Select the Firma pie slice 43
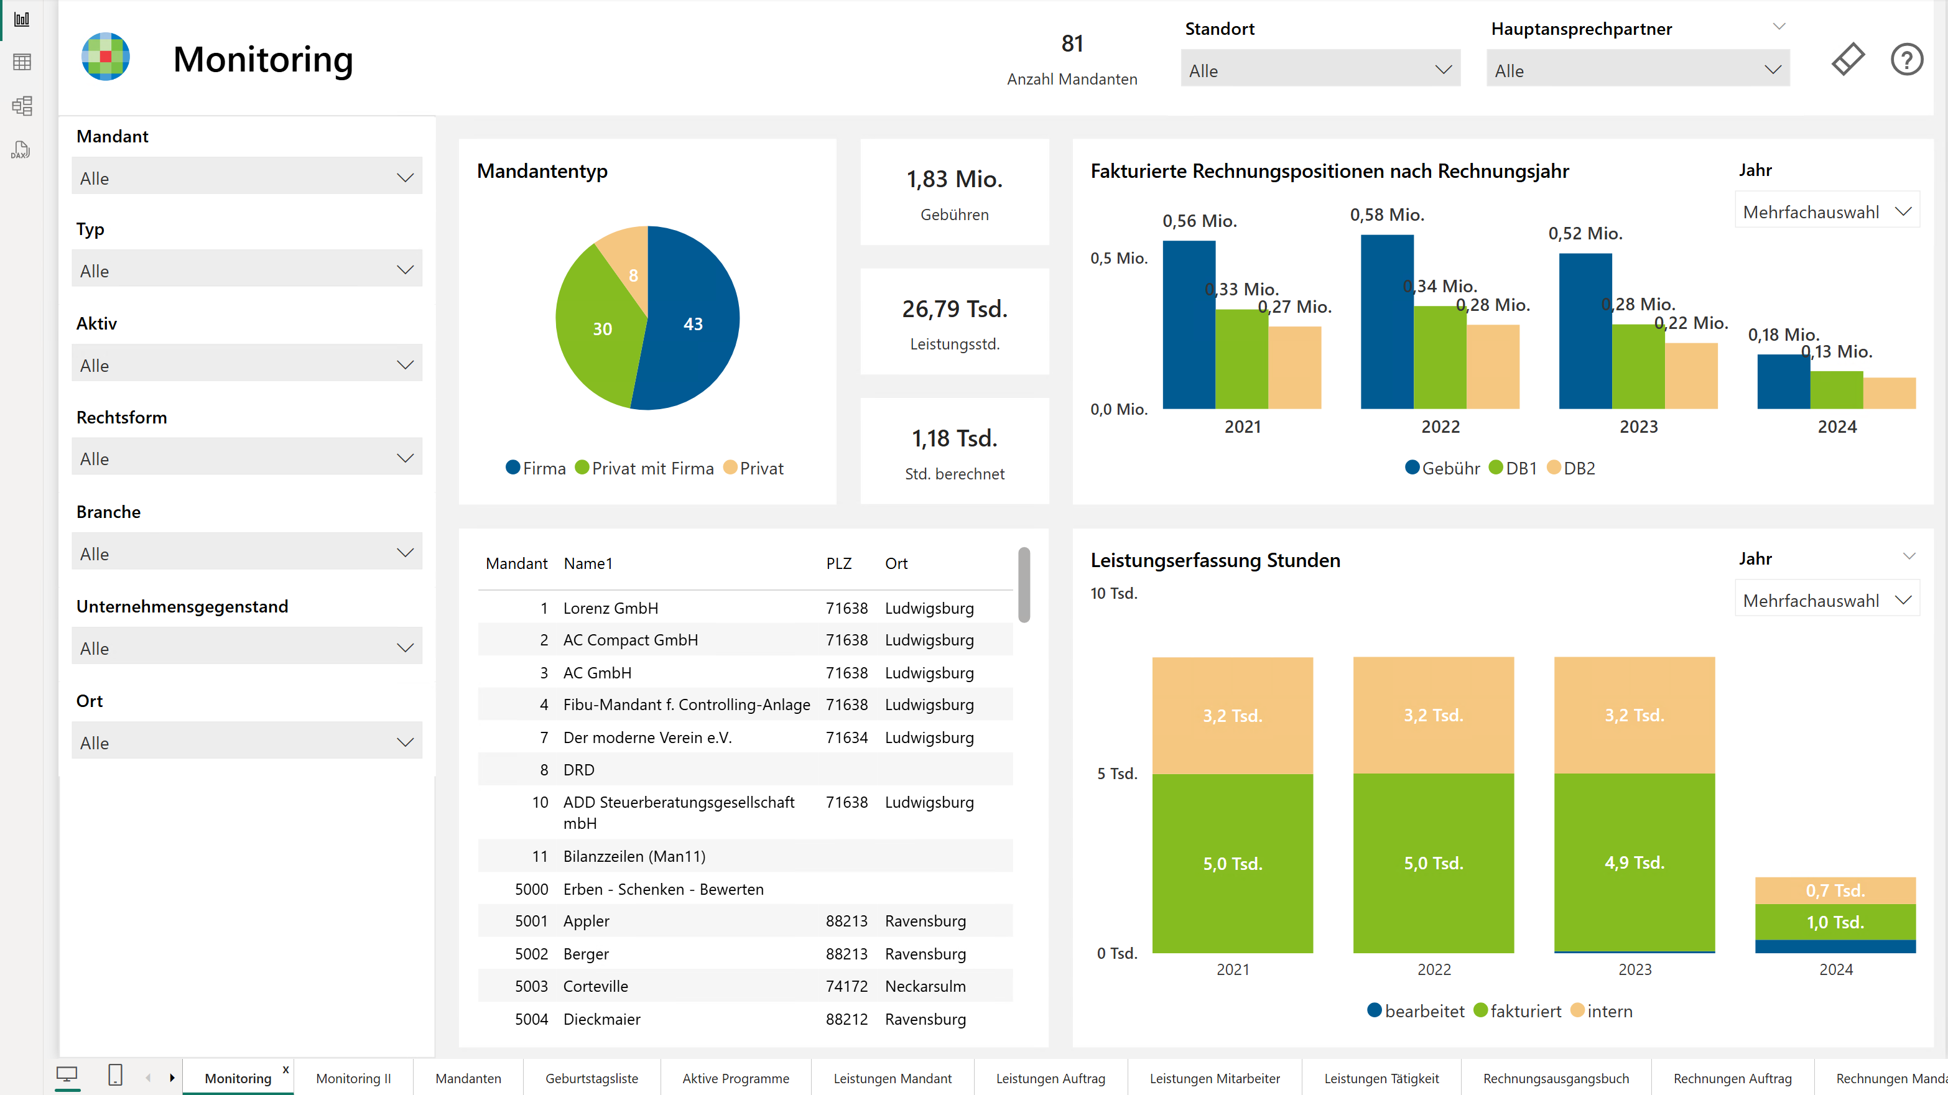This screenshot has width=1948, height=1095. pos(693,324)
